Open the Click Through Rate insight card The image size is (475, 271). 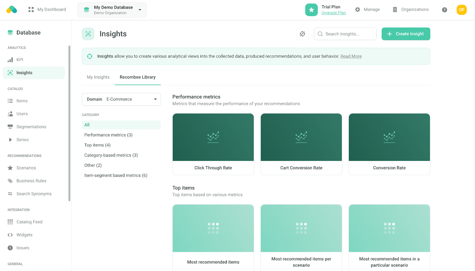point(213,144)
